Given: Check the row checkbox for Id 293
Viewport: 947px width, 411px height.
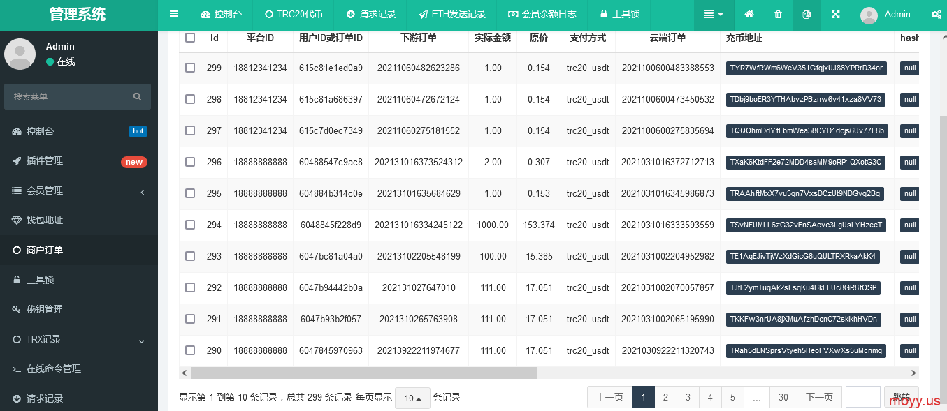Looking at the screenshot, I should [x=190, y=256].
